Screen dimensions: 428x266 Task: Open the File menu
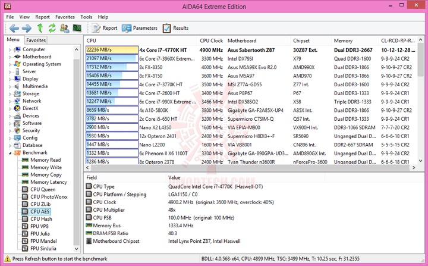click(10, 17)
